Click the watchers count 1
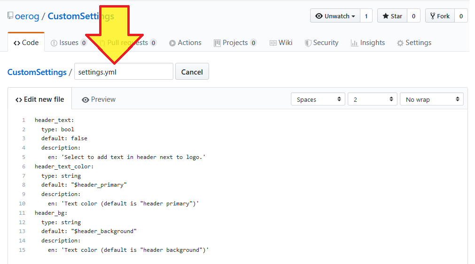 pos(366,16)
